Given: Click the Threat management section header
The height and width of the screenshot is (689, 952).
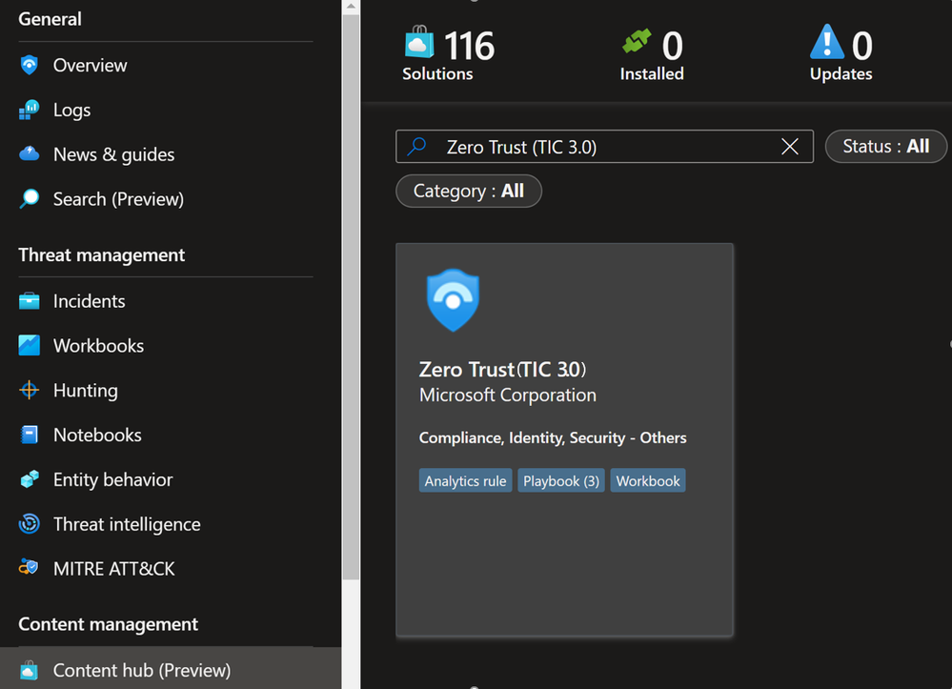Looking at the screenshot, I should coord(101,255).
